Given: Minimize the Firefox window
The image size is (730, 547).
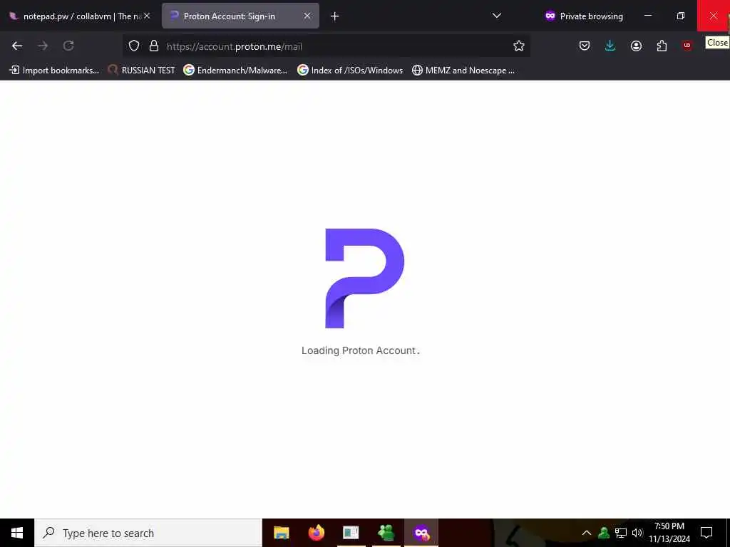Looking at the screenshot, I should (x=648, y=16).
